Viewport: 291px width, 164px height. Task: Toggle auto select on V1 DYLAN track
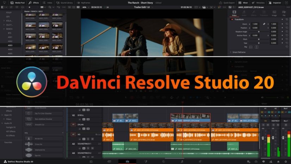pyautogui.click(x=84, y=129)
